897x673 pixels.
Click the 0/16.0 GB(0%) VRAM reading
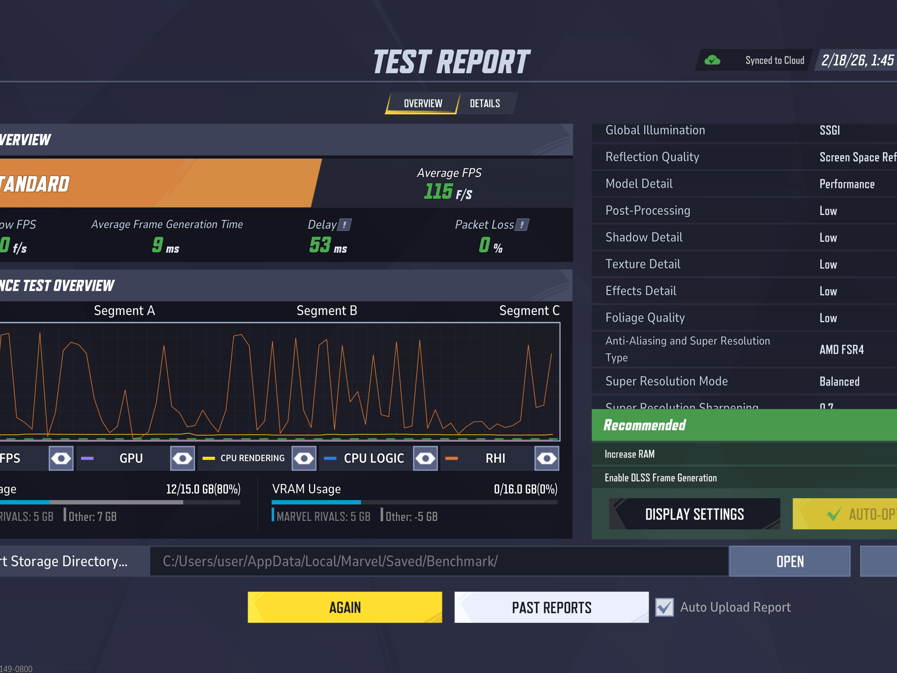pyautogui.click(x=526, y=489)
